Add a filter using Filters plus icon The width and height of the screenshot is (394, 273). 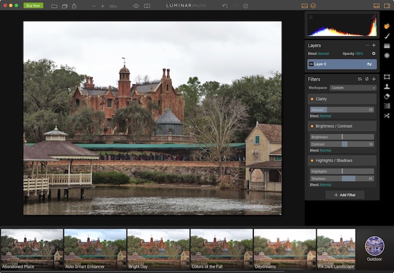pos(374,79)
